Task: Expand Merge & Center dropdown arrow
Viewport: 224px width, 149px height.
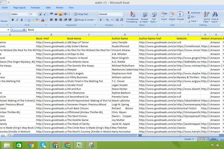Action: coord(95,20)
